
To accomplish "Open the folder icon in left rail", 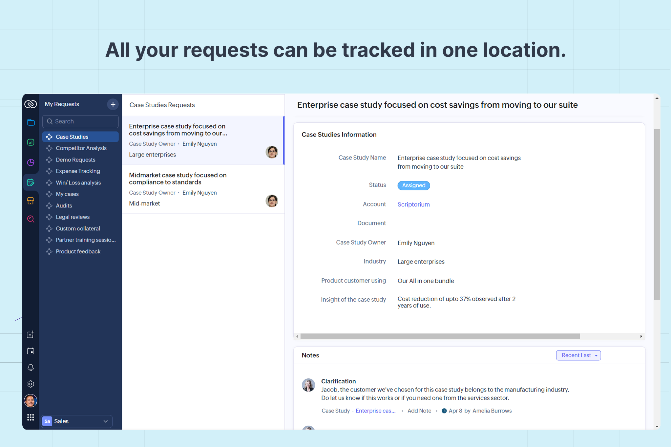I will [31, 122].
